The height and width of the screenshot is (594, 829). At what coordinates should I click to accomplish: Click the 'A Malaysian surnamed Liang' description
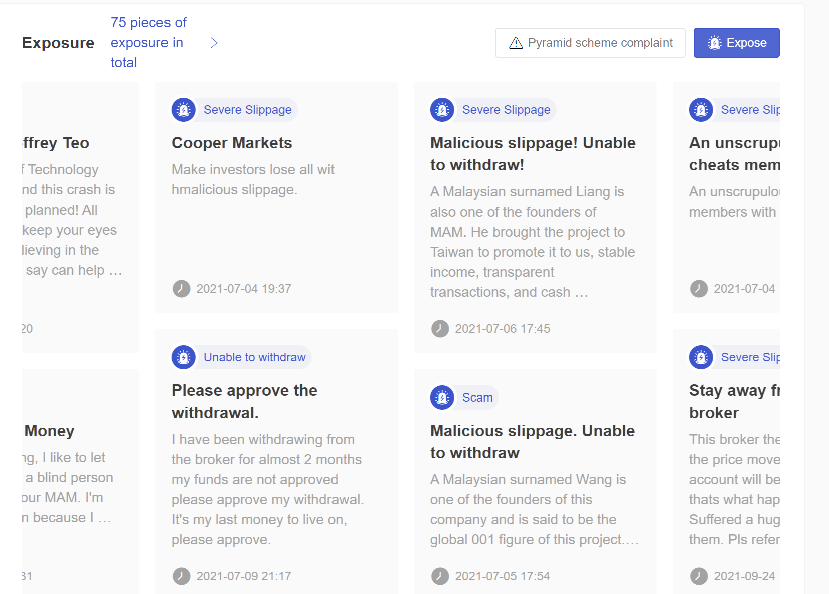[x=533, y=242]
